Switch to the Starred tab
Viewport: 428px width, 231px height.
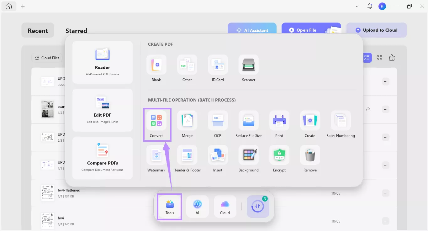76,30
